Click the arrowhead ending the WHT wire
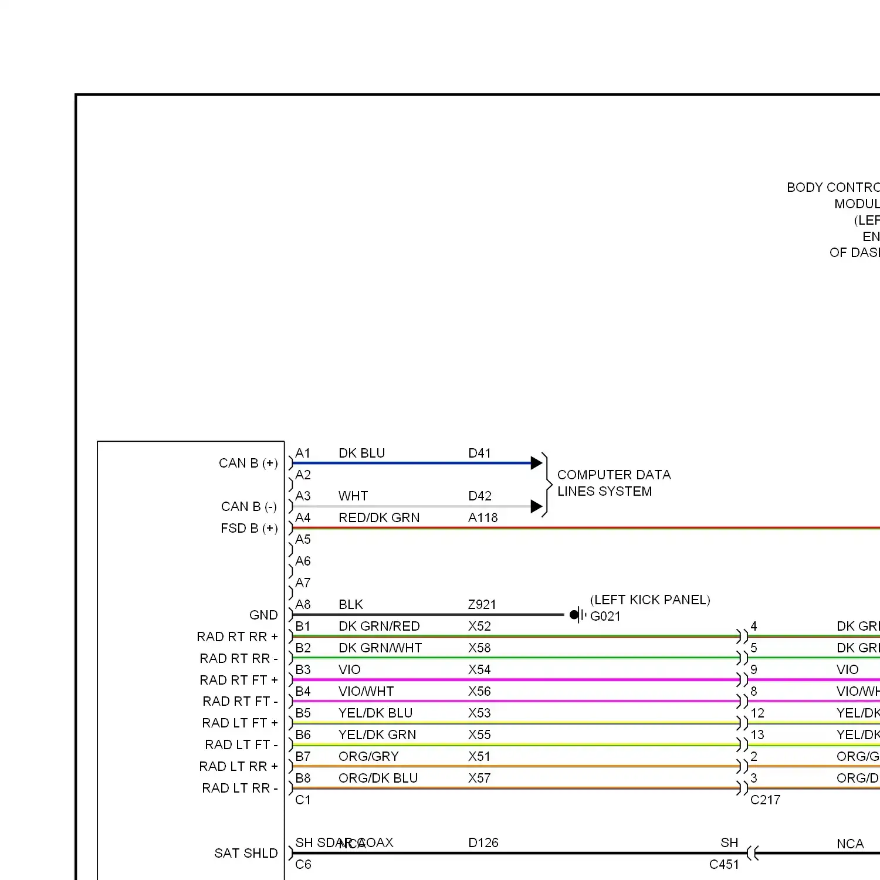The height and width of the screenshot is (880, 880). click(x=536, y=506)
